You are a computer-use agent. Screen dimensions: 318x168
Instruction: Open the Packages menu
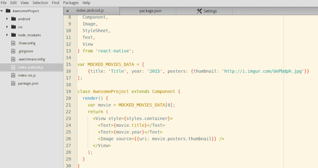(71, 3)
